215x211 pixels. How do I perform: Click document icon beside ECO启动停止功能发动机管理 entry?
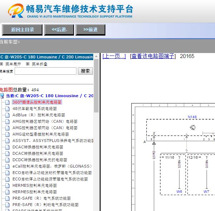pyautogui.click(x=7, y=173)
